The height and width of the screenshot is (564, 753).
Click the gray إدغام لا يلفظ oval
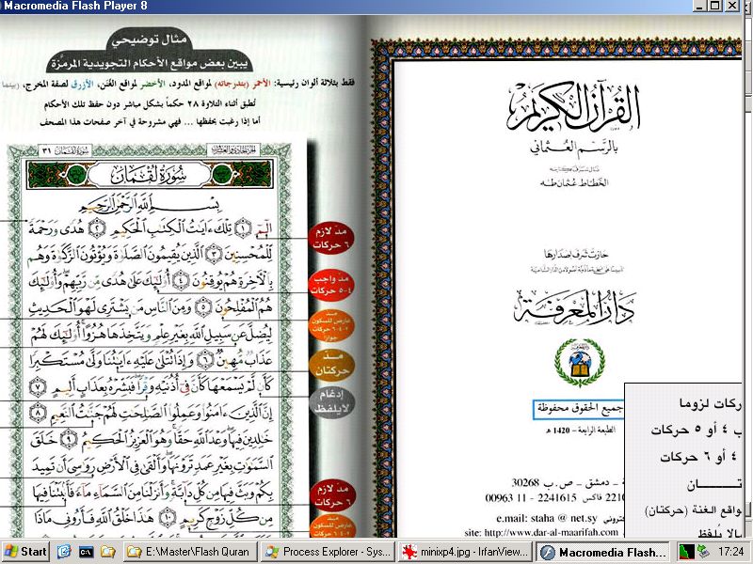pos(331,401)
